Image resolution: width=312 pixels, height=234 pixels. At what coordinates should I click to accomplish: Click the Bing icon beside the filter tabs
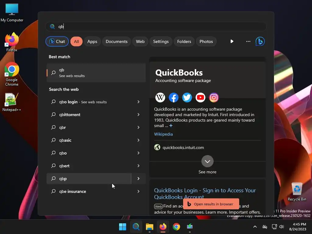point(260,41)
